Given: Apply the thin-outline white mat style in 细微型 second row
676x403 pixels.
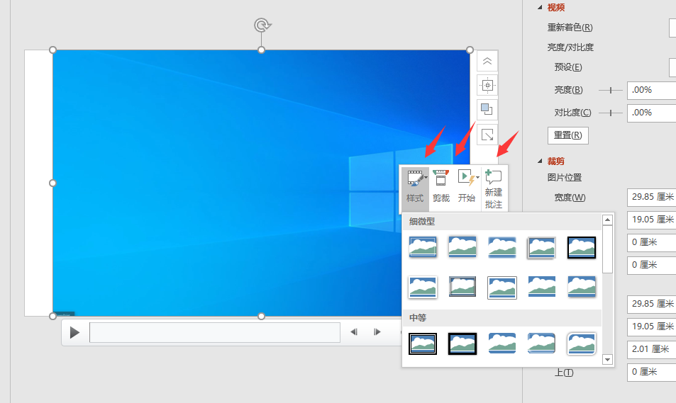Looking at the screenshot, I should pyautogui.click(x=502, y=287).
